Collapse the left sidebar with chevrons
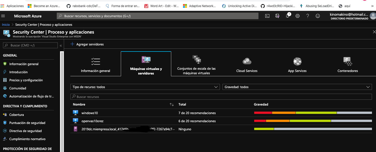376x152 pixels. (61, 45)
